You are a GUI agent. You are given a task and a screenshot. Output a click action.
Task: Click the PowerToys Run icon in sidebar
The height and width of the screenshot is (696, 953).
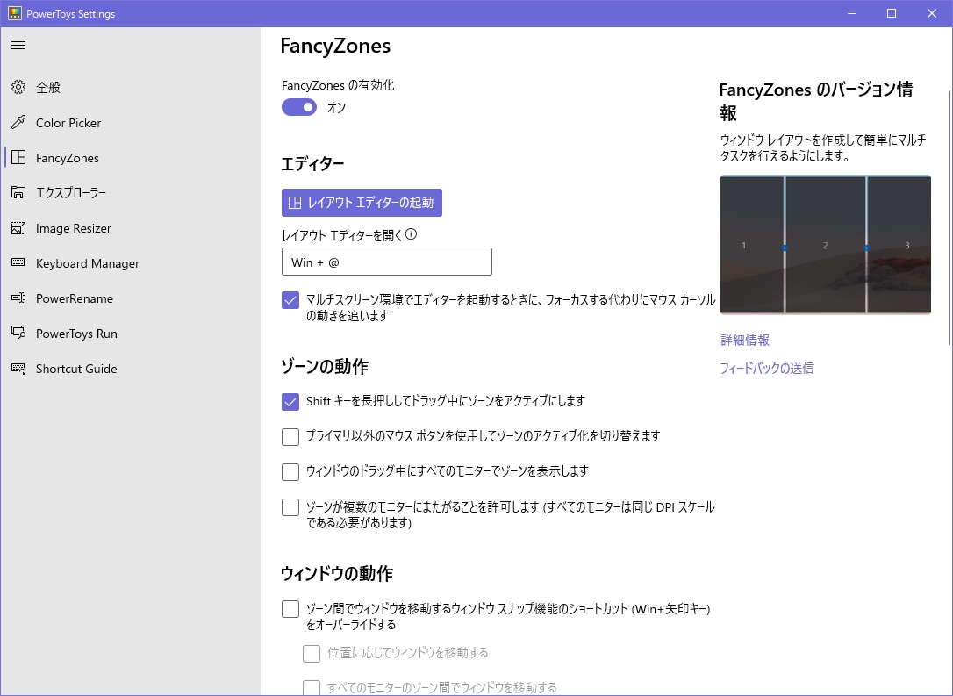tap(18, 334)
